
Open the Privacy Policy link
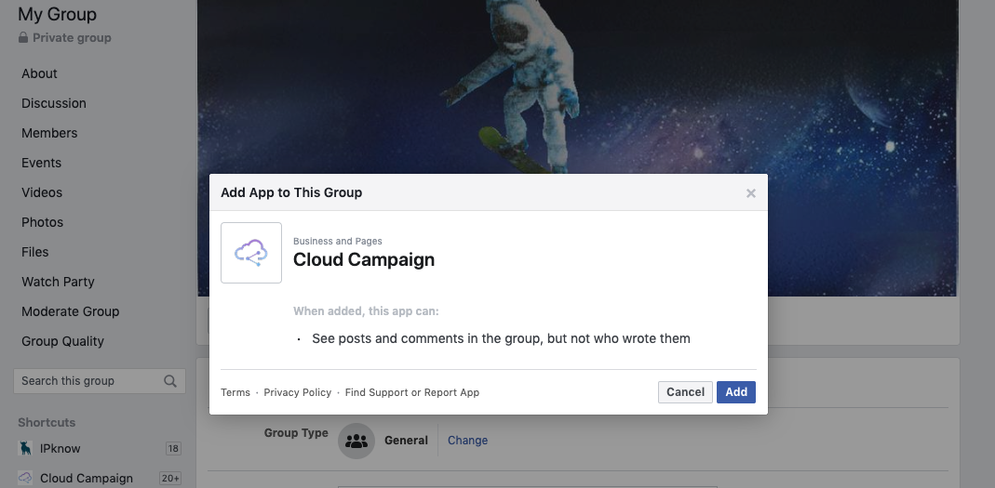point(298,392)
